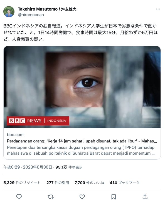165x203 pixels.
Task: Open the 'Perdagangan orang' article headline
Action: tap(82, 141)
